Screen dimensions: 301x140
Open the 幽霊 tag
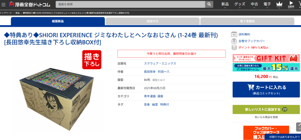click(x=155, y=104)
